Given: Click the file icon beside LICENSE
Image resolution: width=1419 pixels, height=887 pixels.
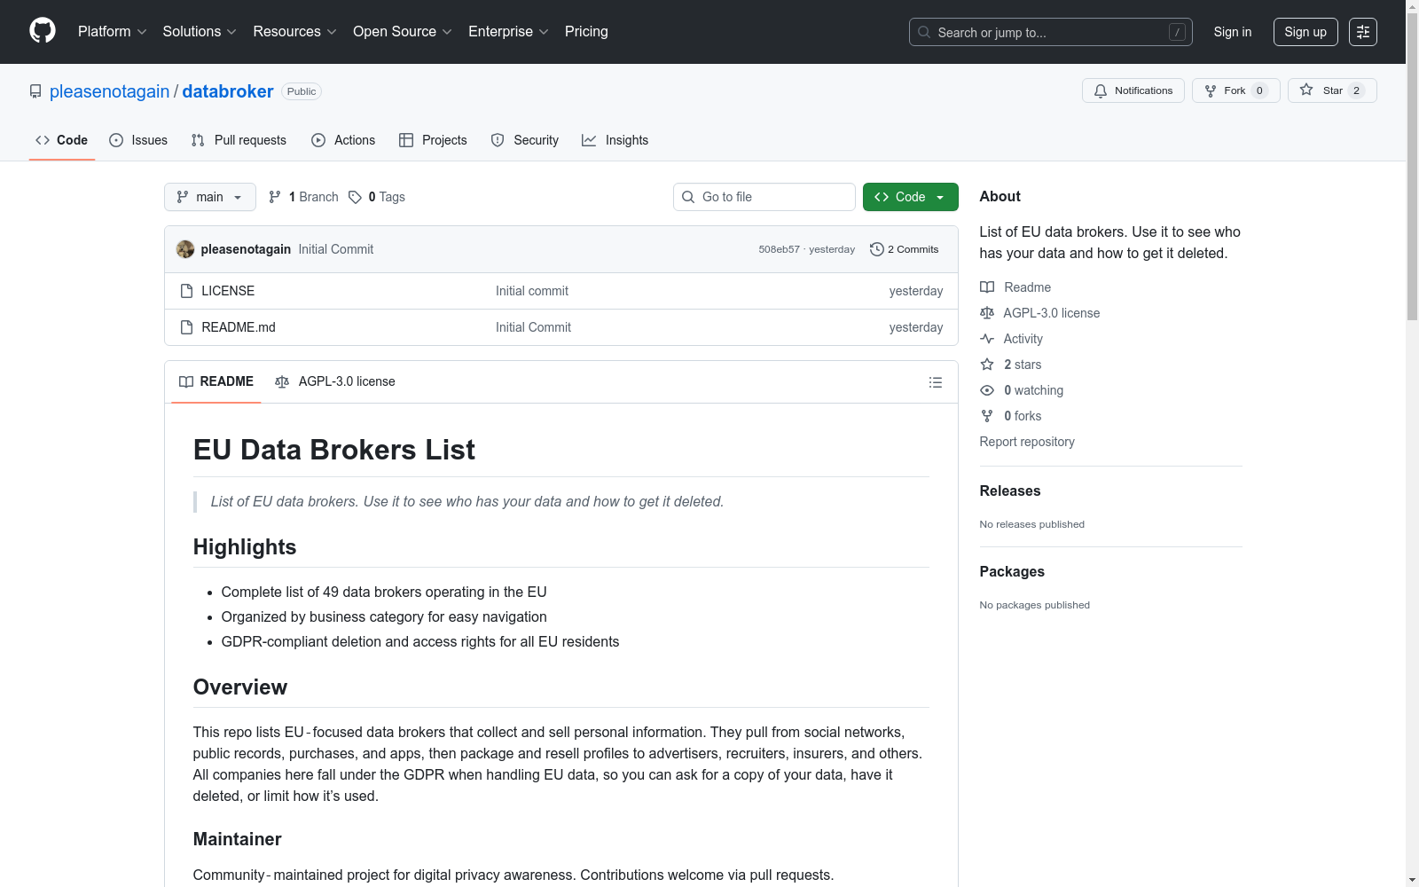Looking at the screenshot, I should point(186,291).
